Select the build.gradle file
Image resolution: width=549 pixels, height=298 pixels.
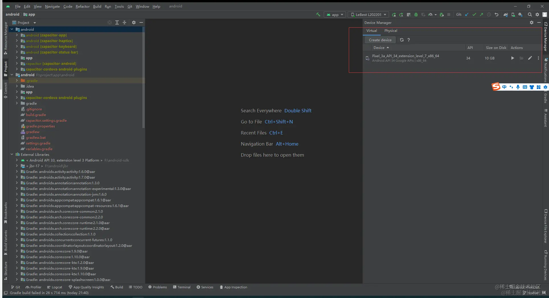36,115
